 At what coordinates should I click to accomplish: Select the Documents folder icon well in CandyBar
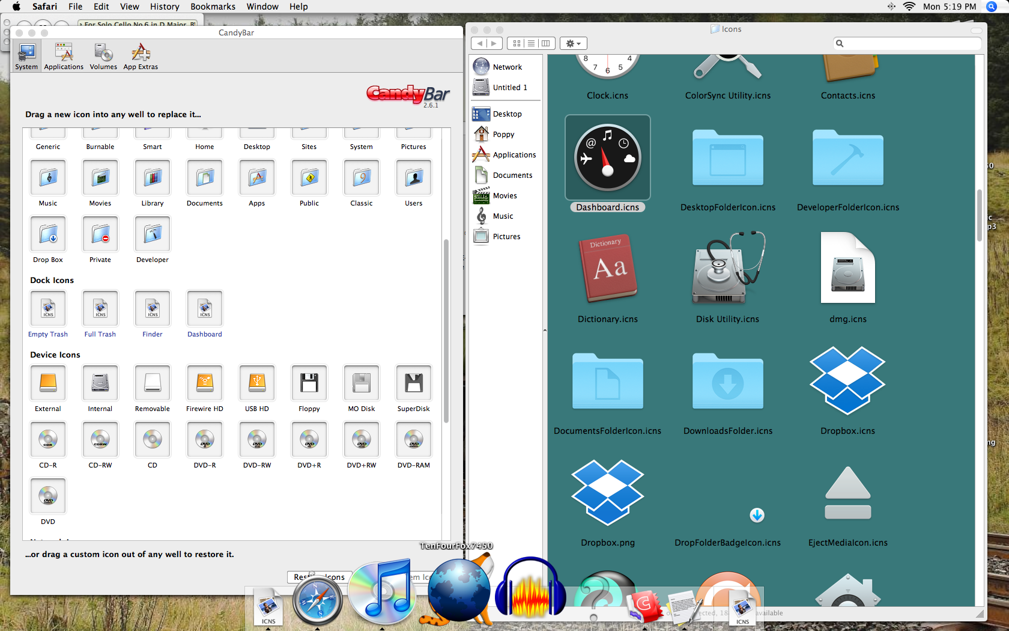pos(205,178)
